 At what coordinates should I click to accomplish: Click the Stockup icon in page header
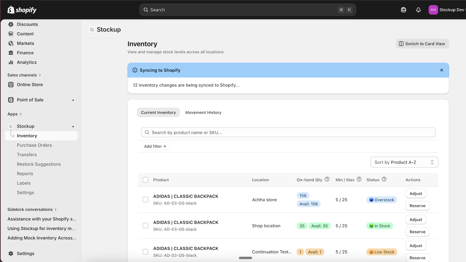92,29
